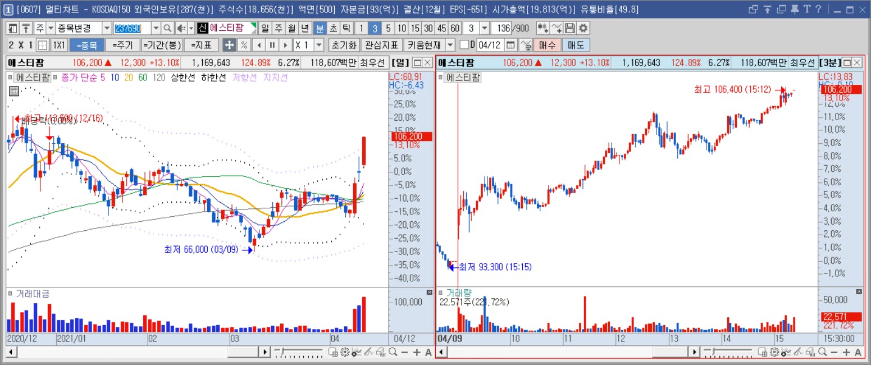Click the crosshair move cursor icon
871x365 pixels.
tap(229, 45)
